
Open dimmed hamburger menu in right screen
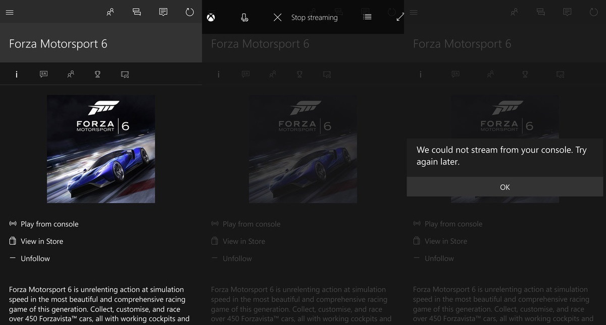tap(414, 12)
